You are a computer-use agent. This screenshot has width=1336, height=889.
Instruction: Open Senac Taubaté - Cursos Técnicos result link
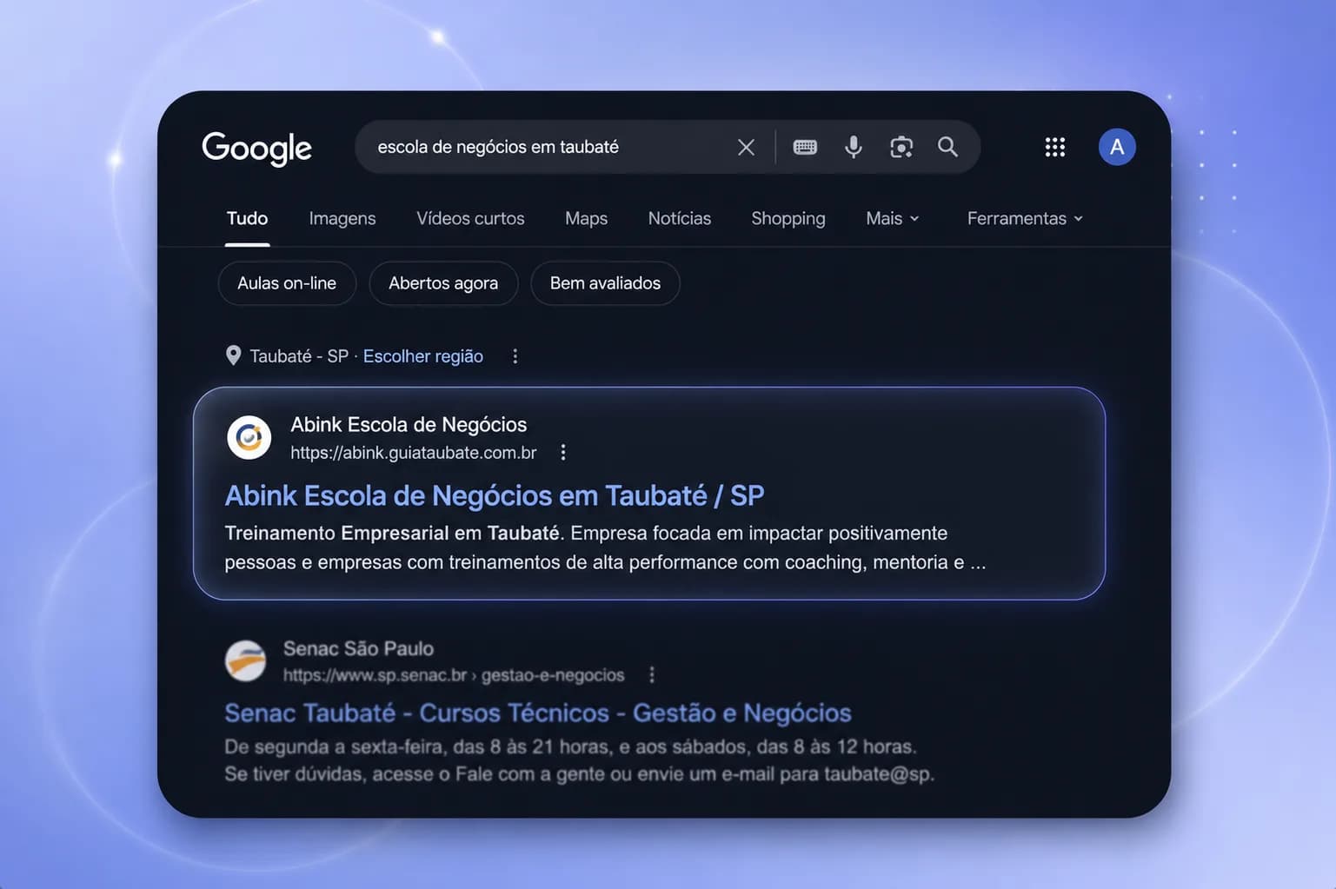click(538, 713)
